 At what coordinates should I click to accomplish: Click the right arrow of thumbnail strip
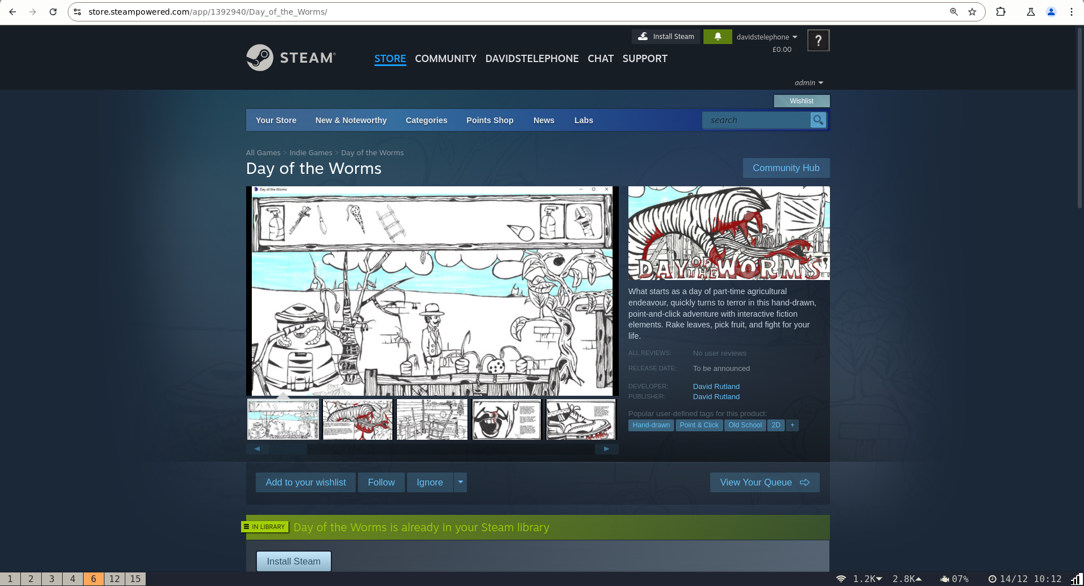(x=607, y=449)
